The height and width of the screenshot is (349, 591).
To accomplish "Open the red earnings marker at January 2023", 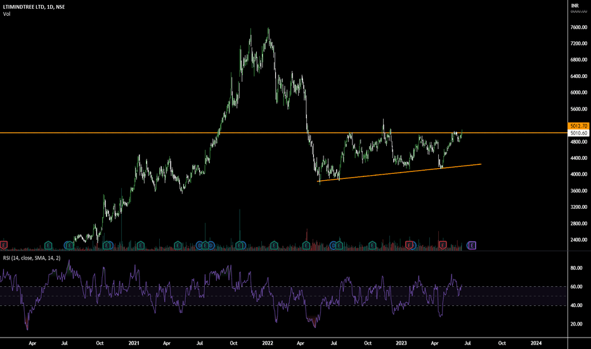I will coord(410,246).
